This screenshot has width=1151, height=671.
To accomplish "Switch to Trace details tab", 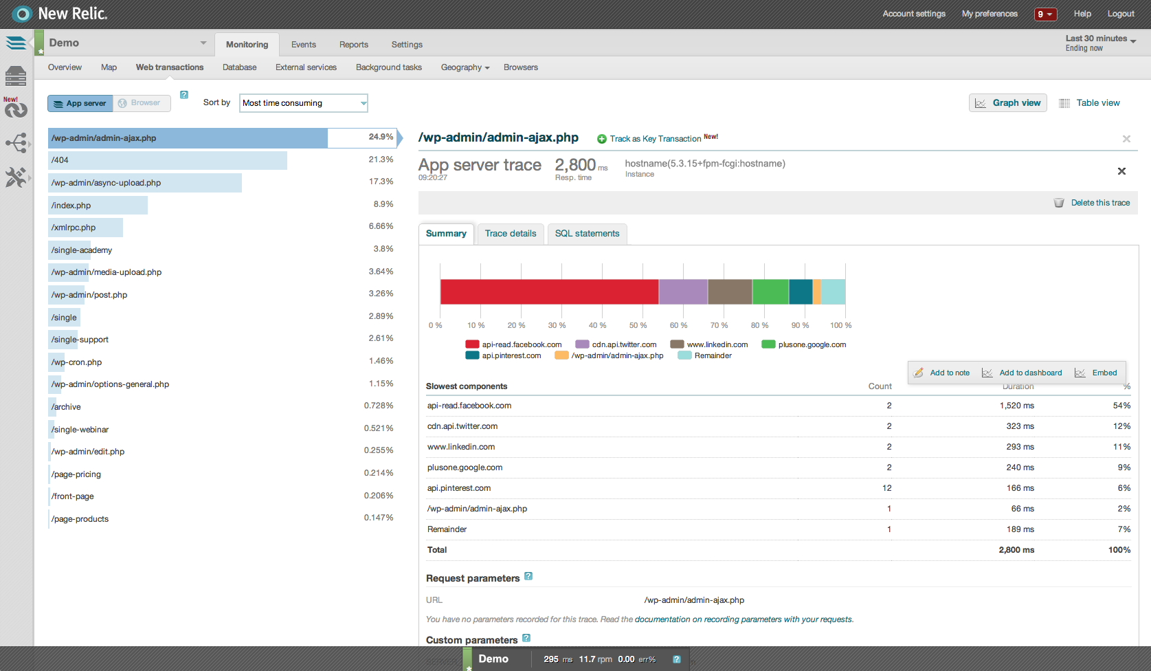I will pos(511,234).
